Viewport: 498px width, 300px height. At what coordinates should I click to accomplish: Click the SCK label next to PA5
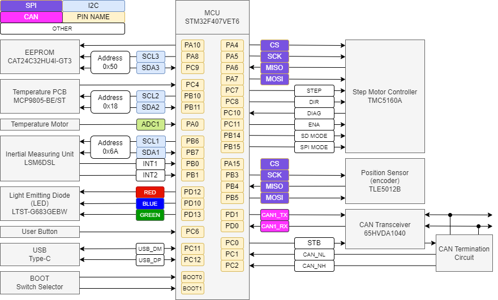274,56
